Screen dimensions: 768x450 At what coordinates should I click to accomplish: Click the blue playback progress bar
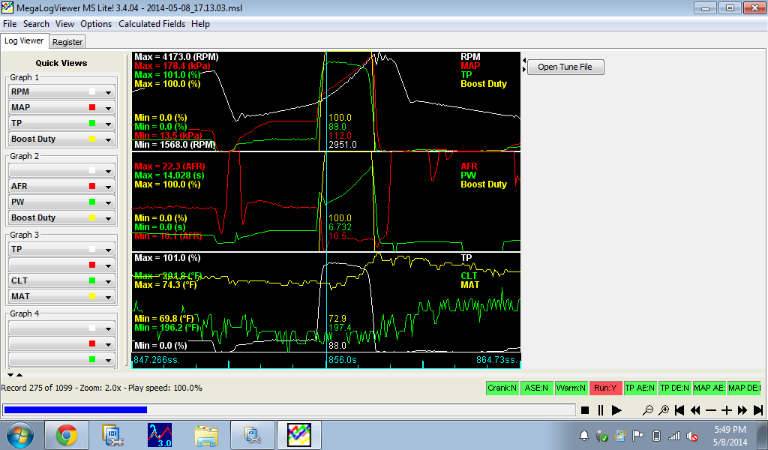click(75, 409)
